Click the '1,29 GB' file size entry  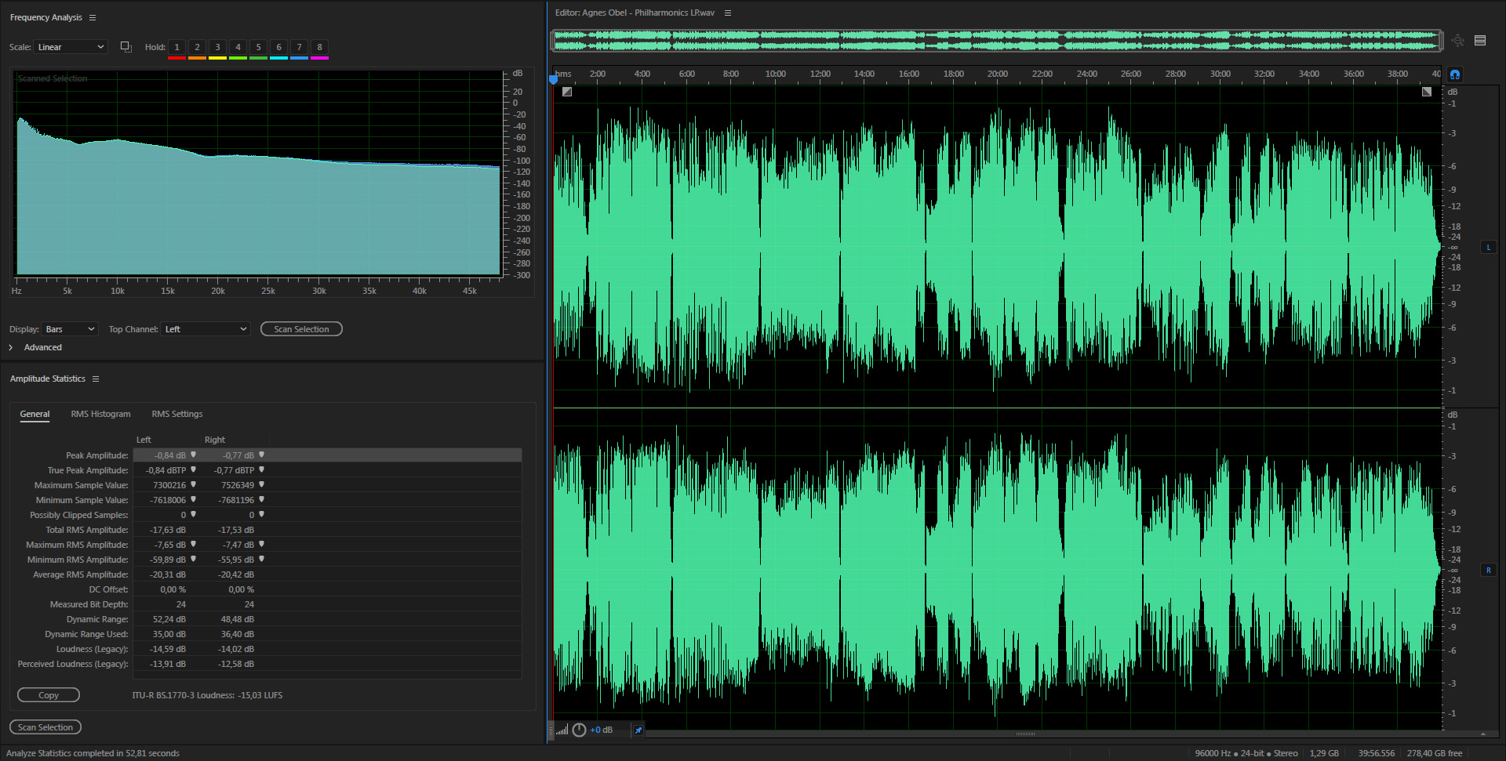click(x=1324, y=753)
